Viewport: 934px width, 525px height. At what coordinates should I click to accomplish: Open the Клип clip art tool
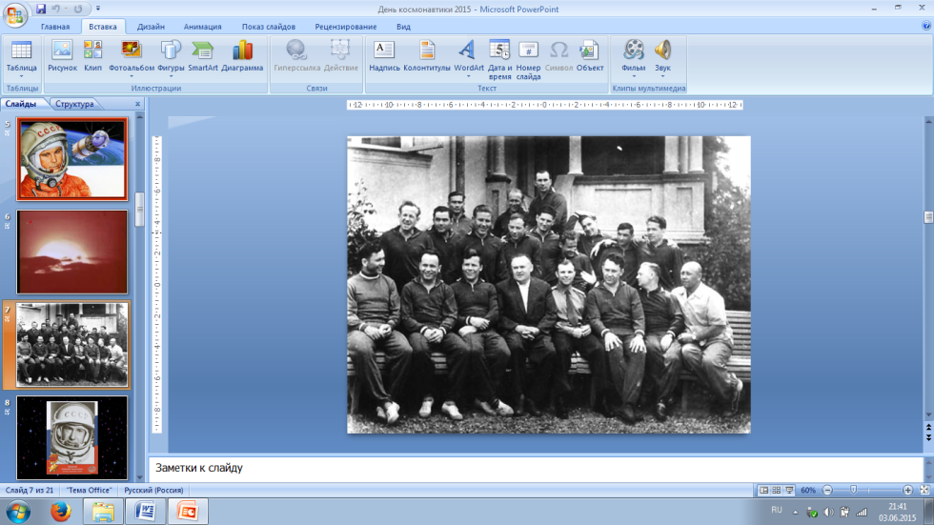point(92,56)
